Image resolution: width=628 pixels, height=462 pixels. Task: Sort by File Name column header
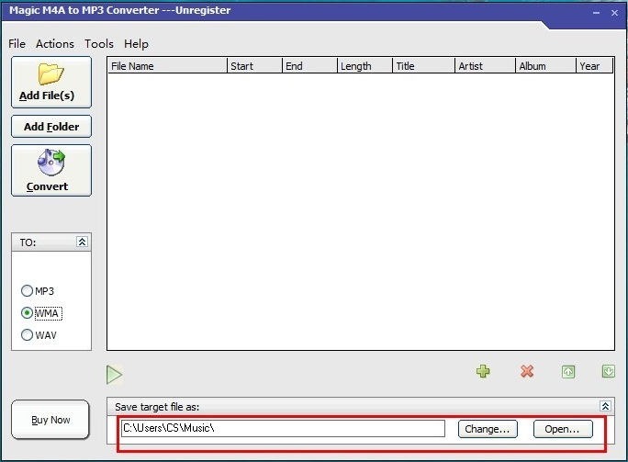pos(167,66)
